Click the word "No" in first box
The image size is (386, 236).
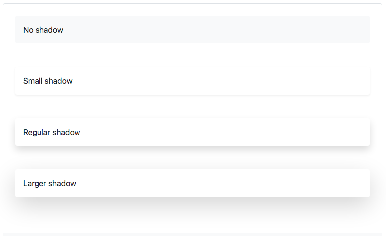(x=28, y=30)
